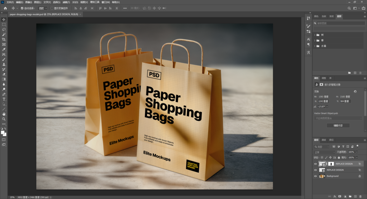Hide the second REPLACE DESIGN layer
Viewport: 367px width, 199px height.
pos(315,170)
